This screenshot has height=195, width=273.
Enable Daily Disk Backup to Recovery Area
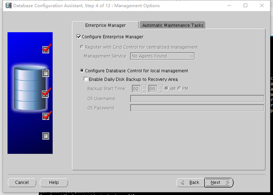(86, 79)
